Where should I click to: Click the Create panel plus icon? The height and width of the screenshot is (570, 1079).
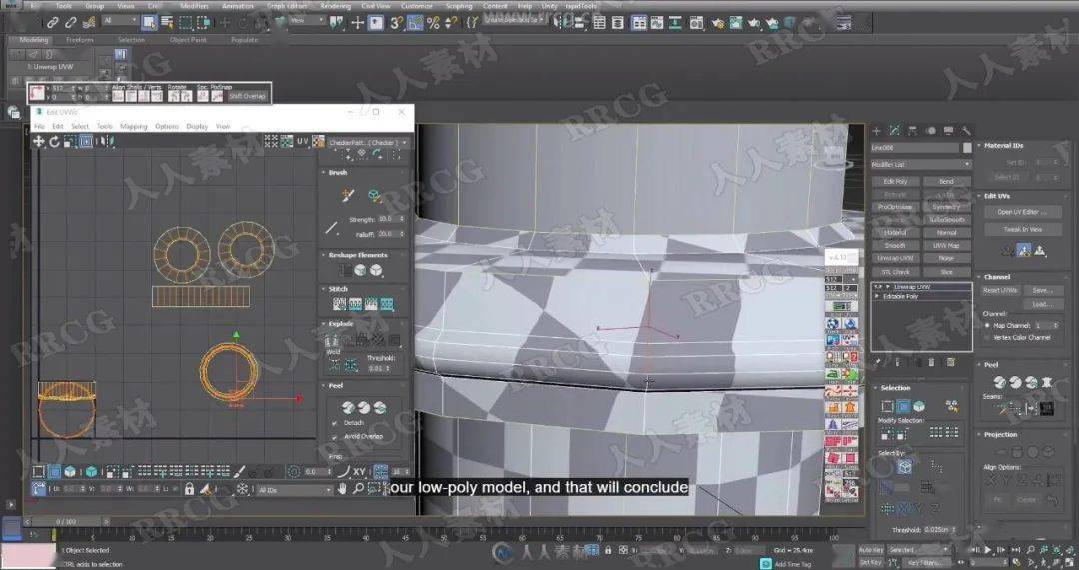(x=877, y=130)
